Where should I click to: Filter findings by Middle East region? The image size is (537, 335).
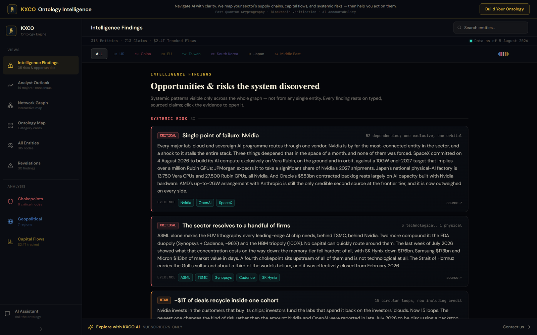[288, 54]
